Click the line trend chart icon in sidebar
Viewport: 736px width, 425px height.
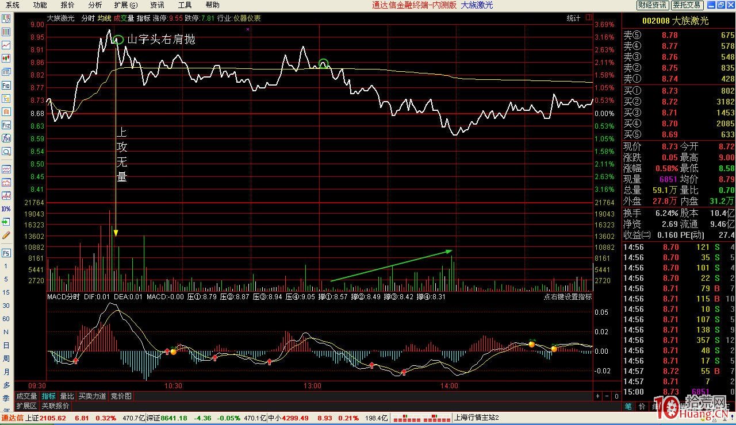[6, 45]
